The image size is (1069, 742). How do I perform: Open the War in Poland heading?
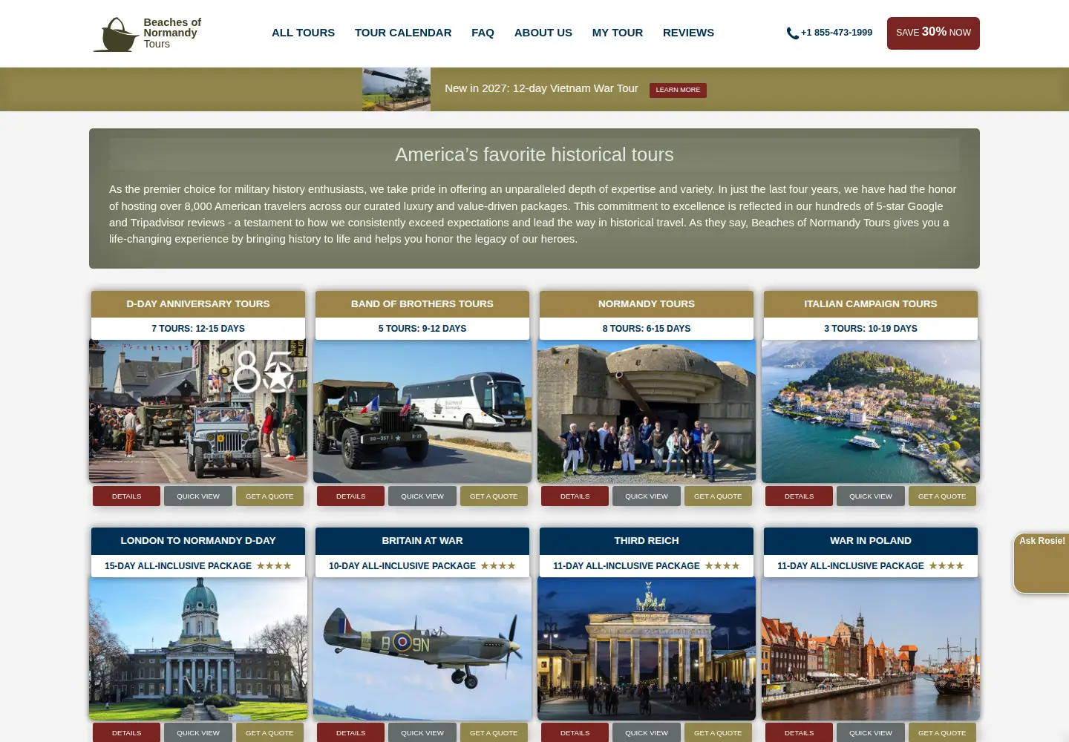871,541
